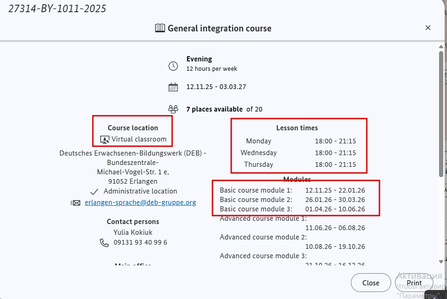Viewport: 447px width, 299px height.
Task: Click the scroll up arrow of dialog
Action: [x=441, y=46]
